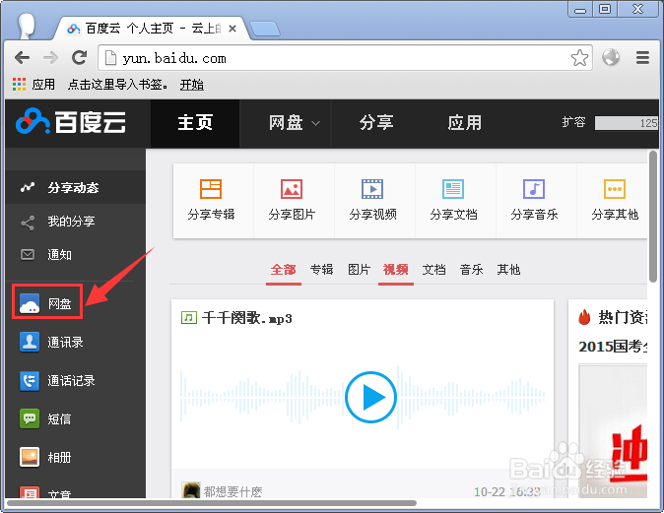Click the horizontal scrollbar at the bottom
The width and height of the screenshot is (664, 513).
point(212,503)
